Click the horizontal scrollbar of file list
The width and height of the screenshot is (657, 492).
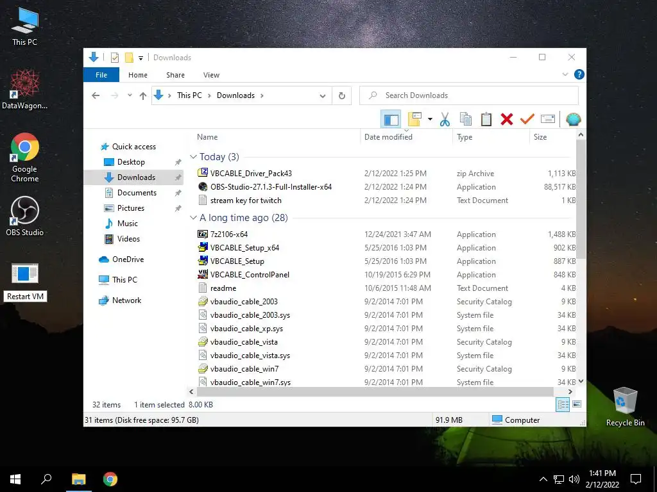[375, 391]
